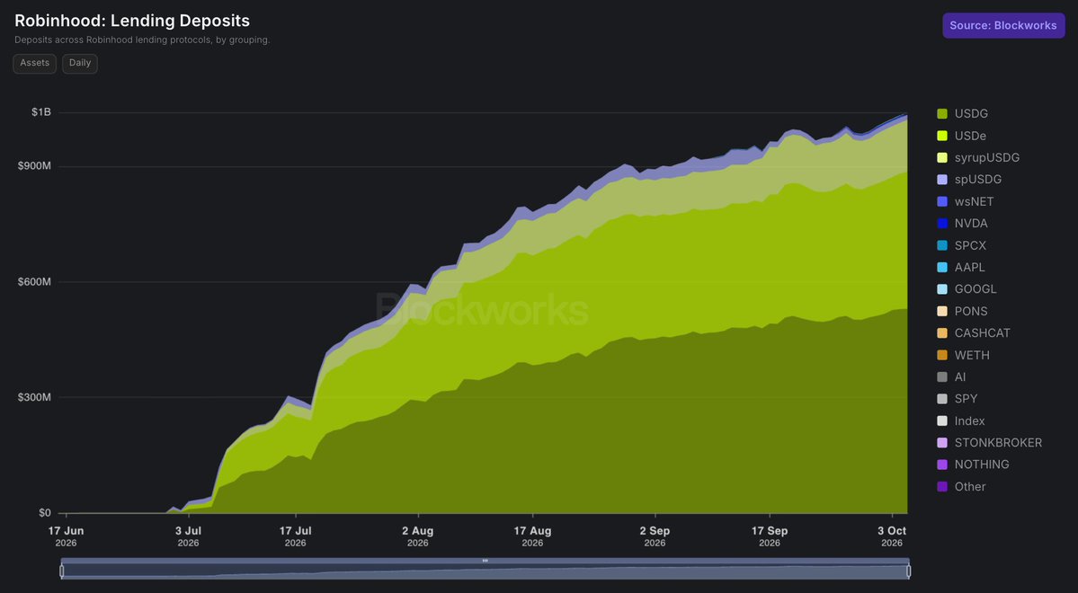The image size is (1078, 593).
Task: Click the 17 Sep 2026 axis label
Action: pos(770,536)
